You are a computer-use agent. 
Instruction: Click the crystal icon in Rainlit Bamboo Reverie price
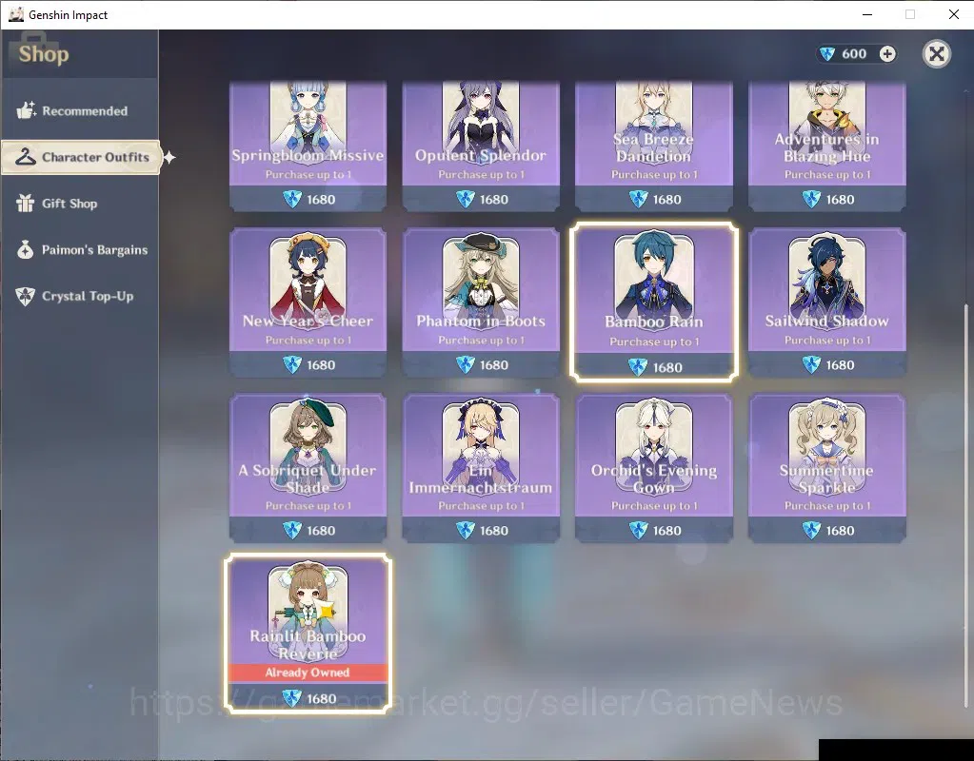pyautogui.click(x=292, y=699)
